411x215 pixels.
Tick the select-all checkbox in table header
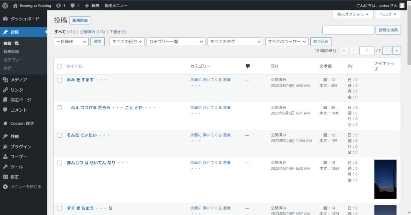pos(59,66)
